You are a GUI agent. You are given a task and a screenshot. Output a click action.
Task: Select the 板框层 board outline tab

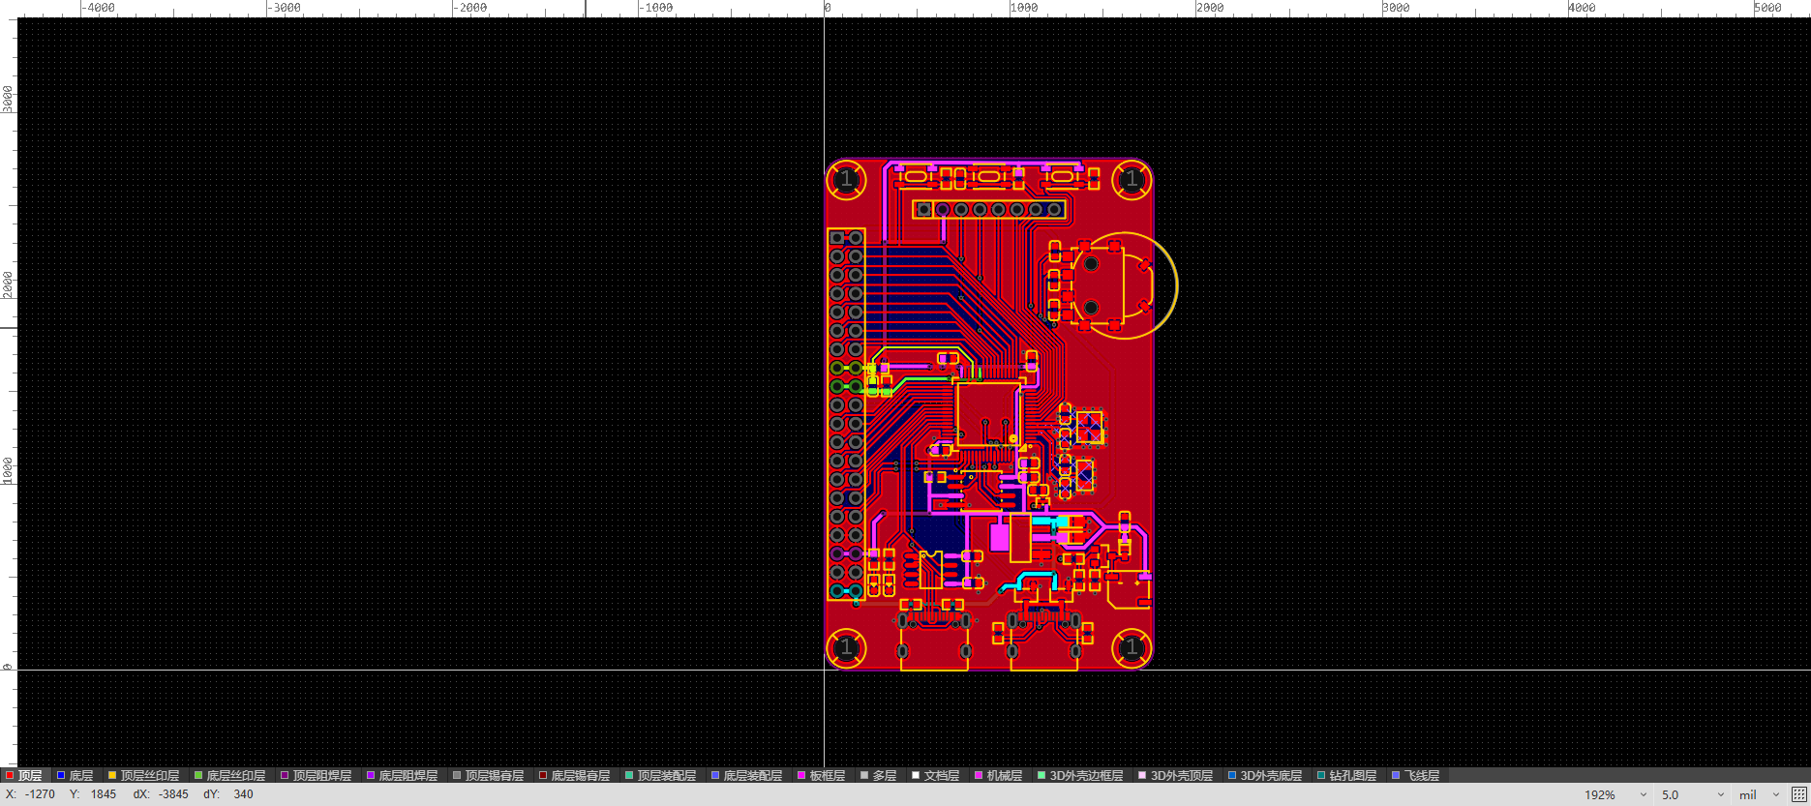click(821, 776)
